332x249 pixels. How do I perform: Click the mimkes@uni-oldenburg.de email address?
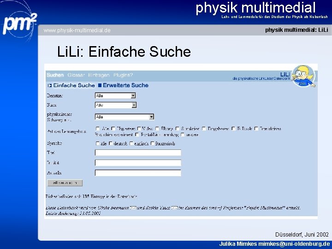click(x=294, y=244)
